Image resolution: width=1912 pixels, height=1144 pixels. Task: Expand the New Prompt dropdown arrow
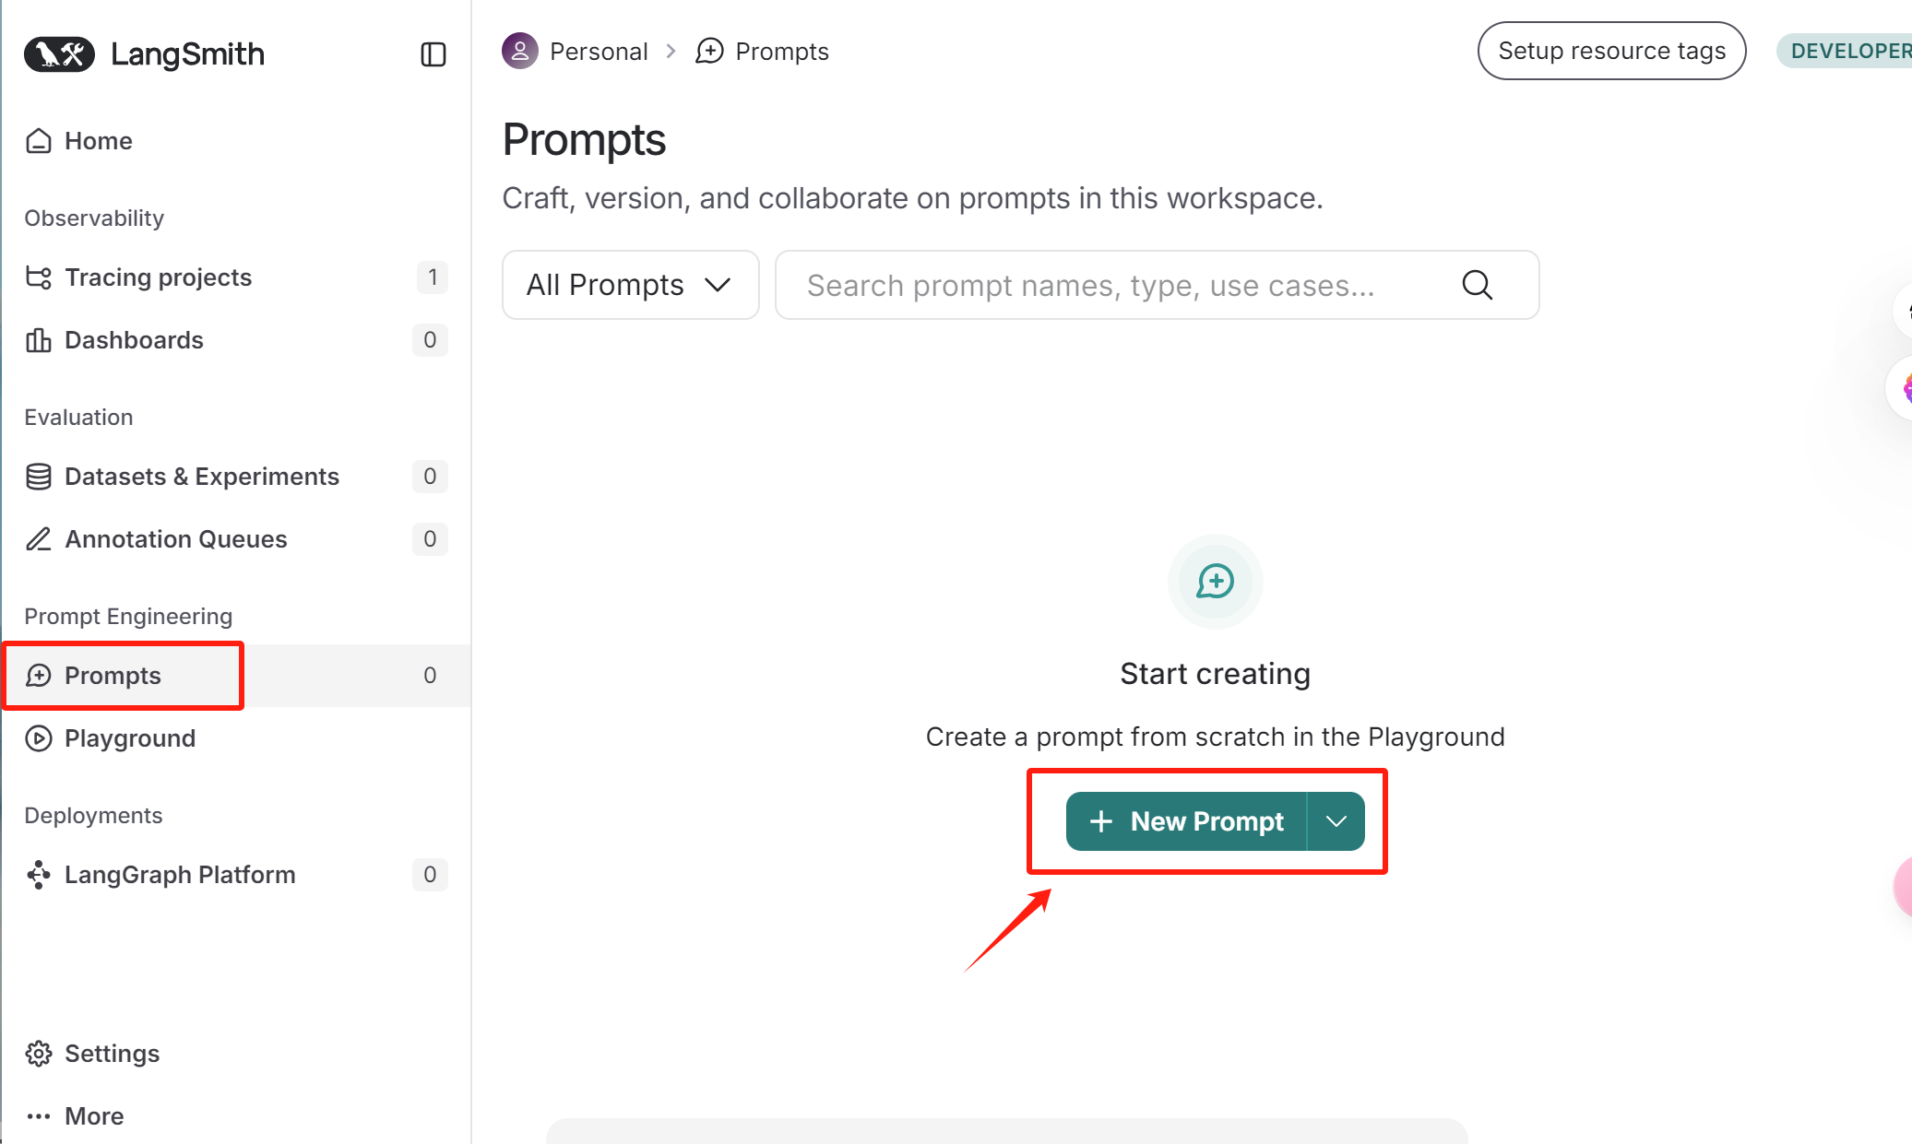click(1336, 821)
